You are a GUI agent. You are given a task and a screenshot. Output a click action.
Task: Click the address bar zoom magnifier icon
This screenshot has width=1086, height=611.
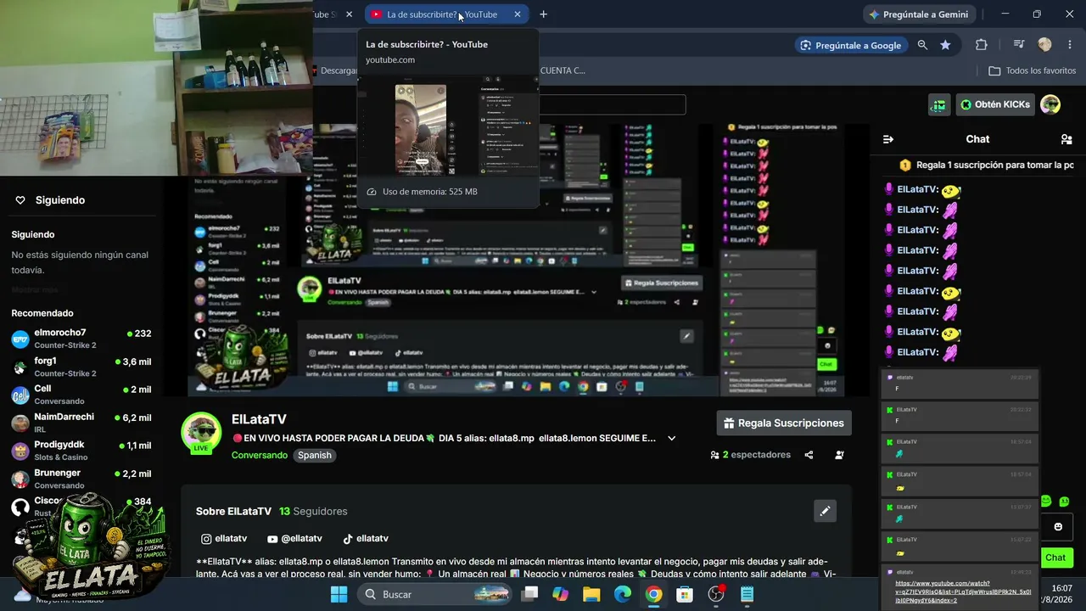click(922, 45)
